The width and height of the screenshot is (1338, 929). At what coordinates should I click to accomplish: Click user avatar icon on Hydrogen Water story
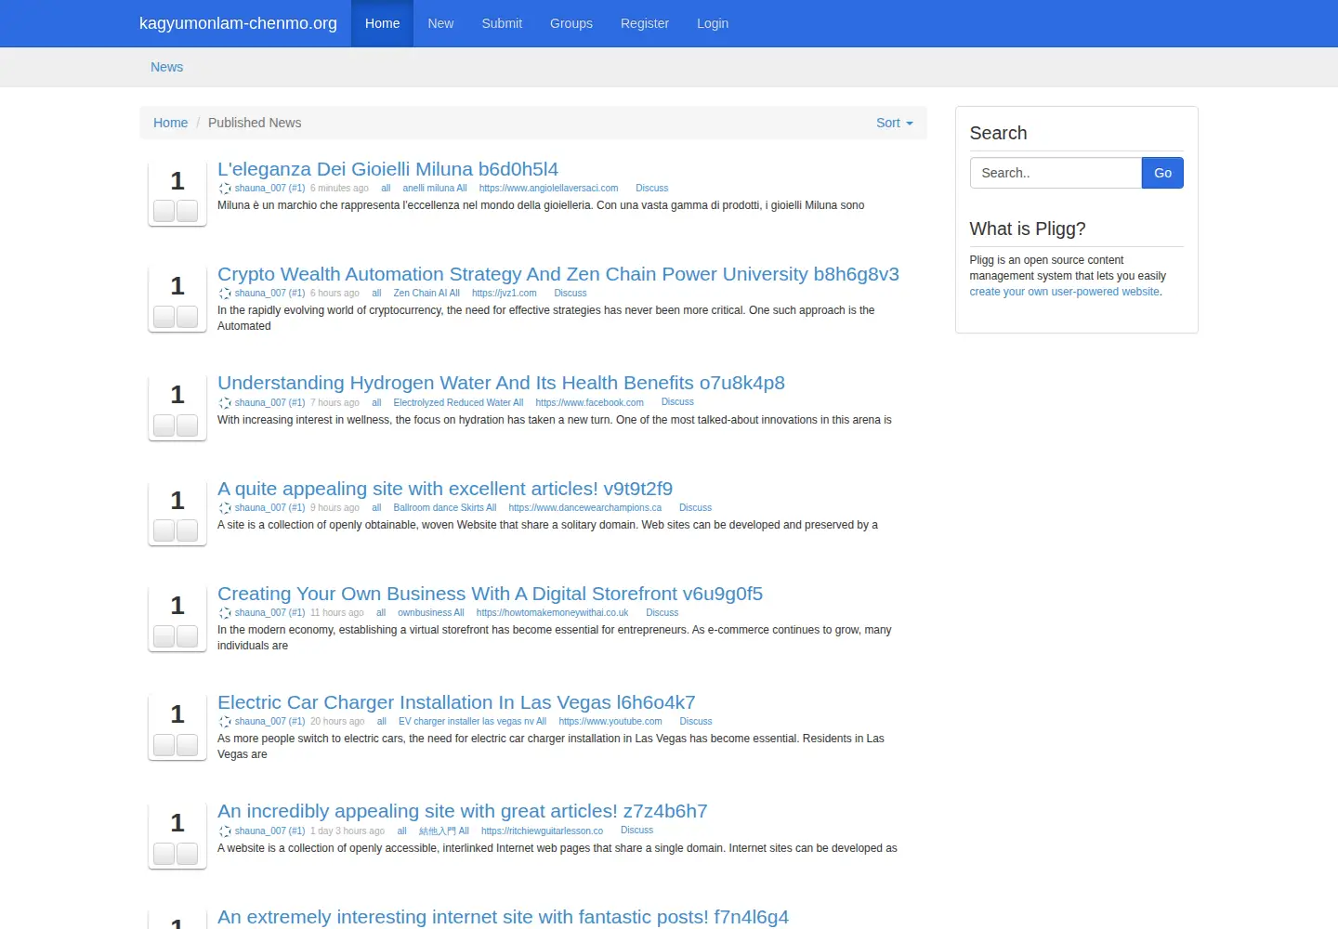point(225,403)
